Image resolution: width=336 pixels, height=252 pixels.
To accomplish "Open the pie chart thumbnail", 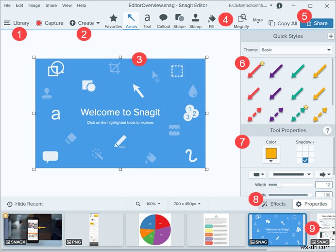I will tap(155, 229).
